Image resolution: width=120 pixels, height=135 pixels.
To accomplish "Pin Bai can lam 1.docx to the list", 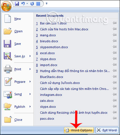I will pos(114,23).
